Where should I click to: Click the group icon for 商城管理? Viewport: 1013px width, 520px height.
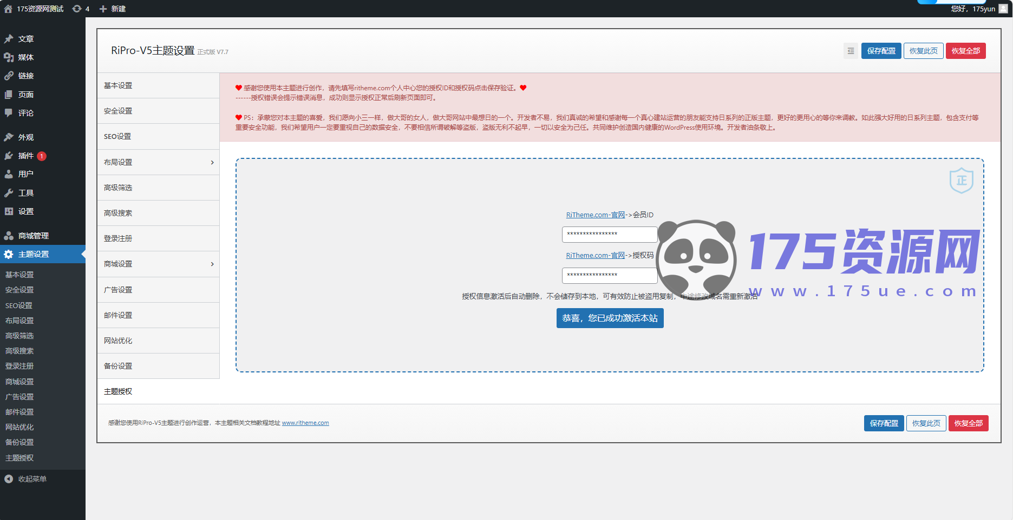9,236
